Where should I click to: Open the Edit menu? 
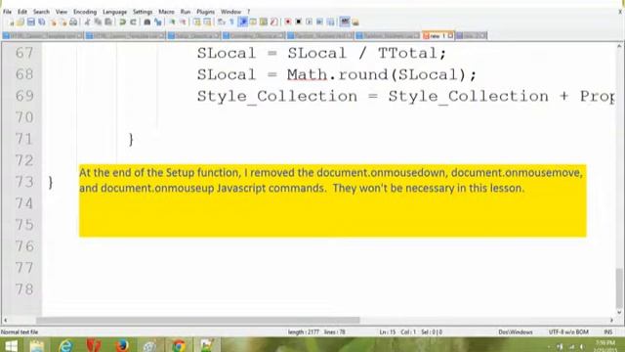[22, 12]
